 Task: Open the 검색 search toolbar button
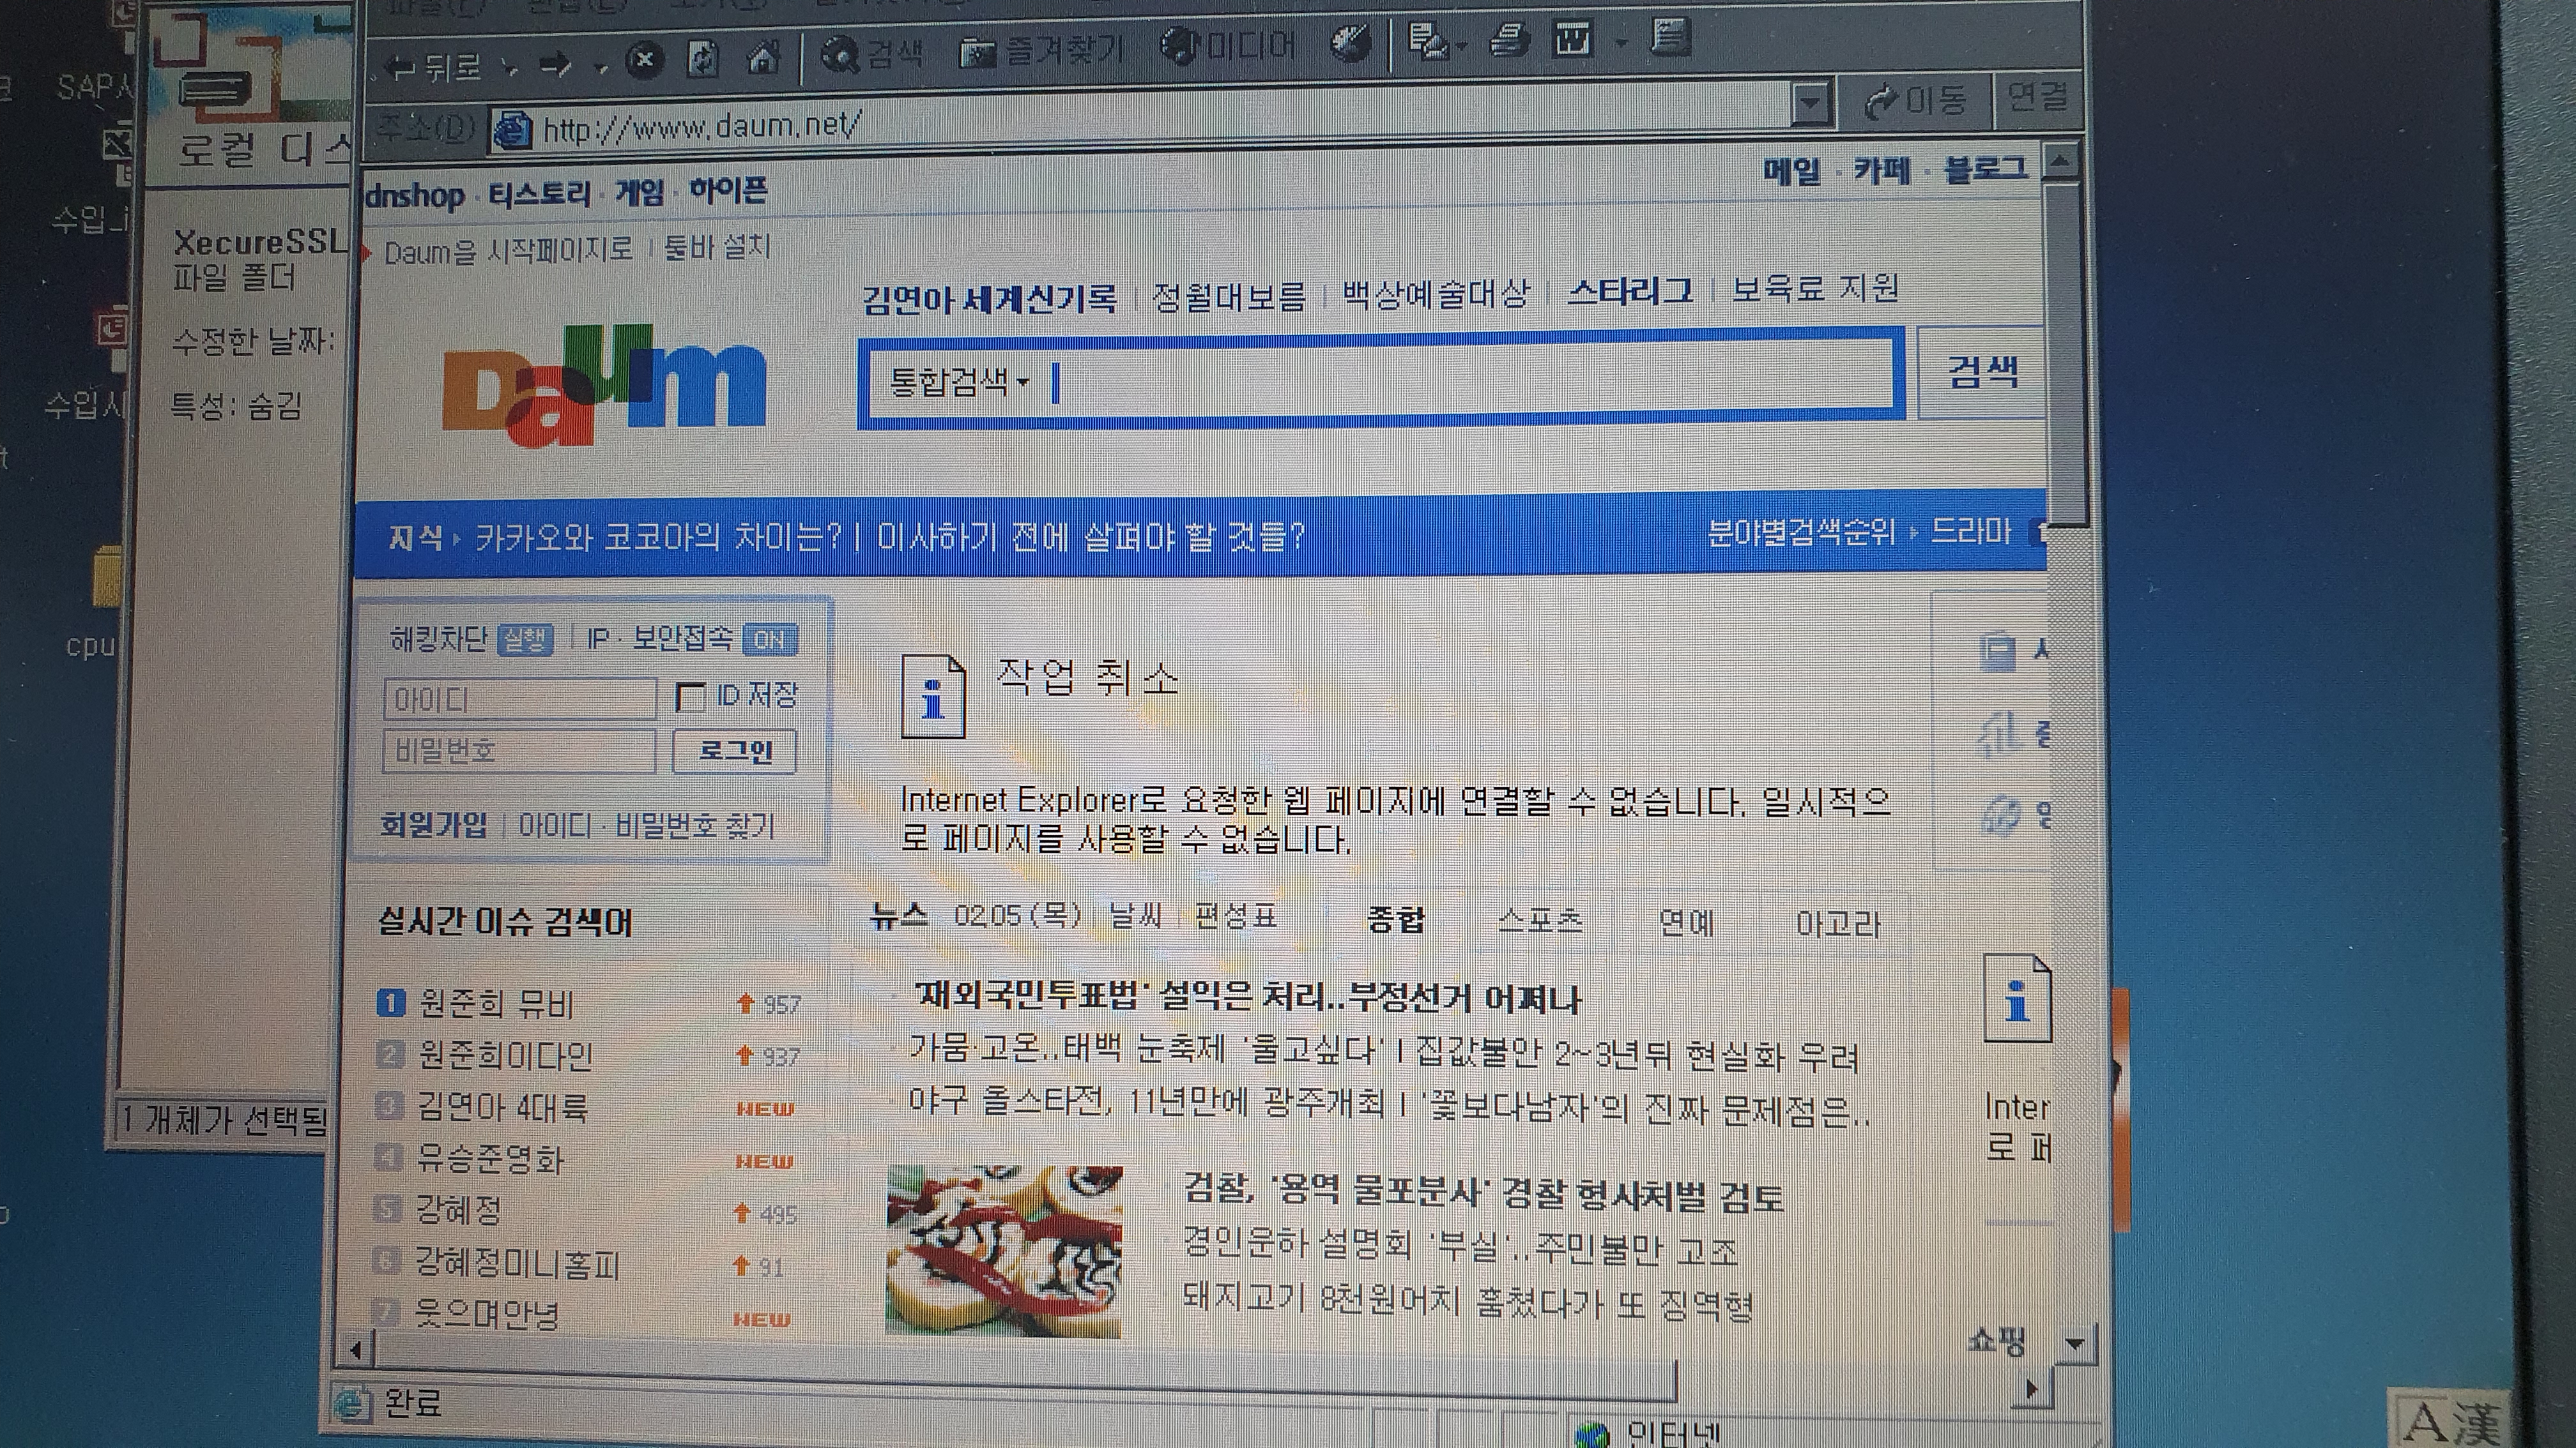(871, 52)
